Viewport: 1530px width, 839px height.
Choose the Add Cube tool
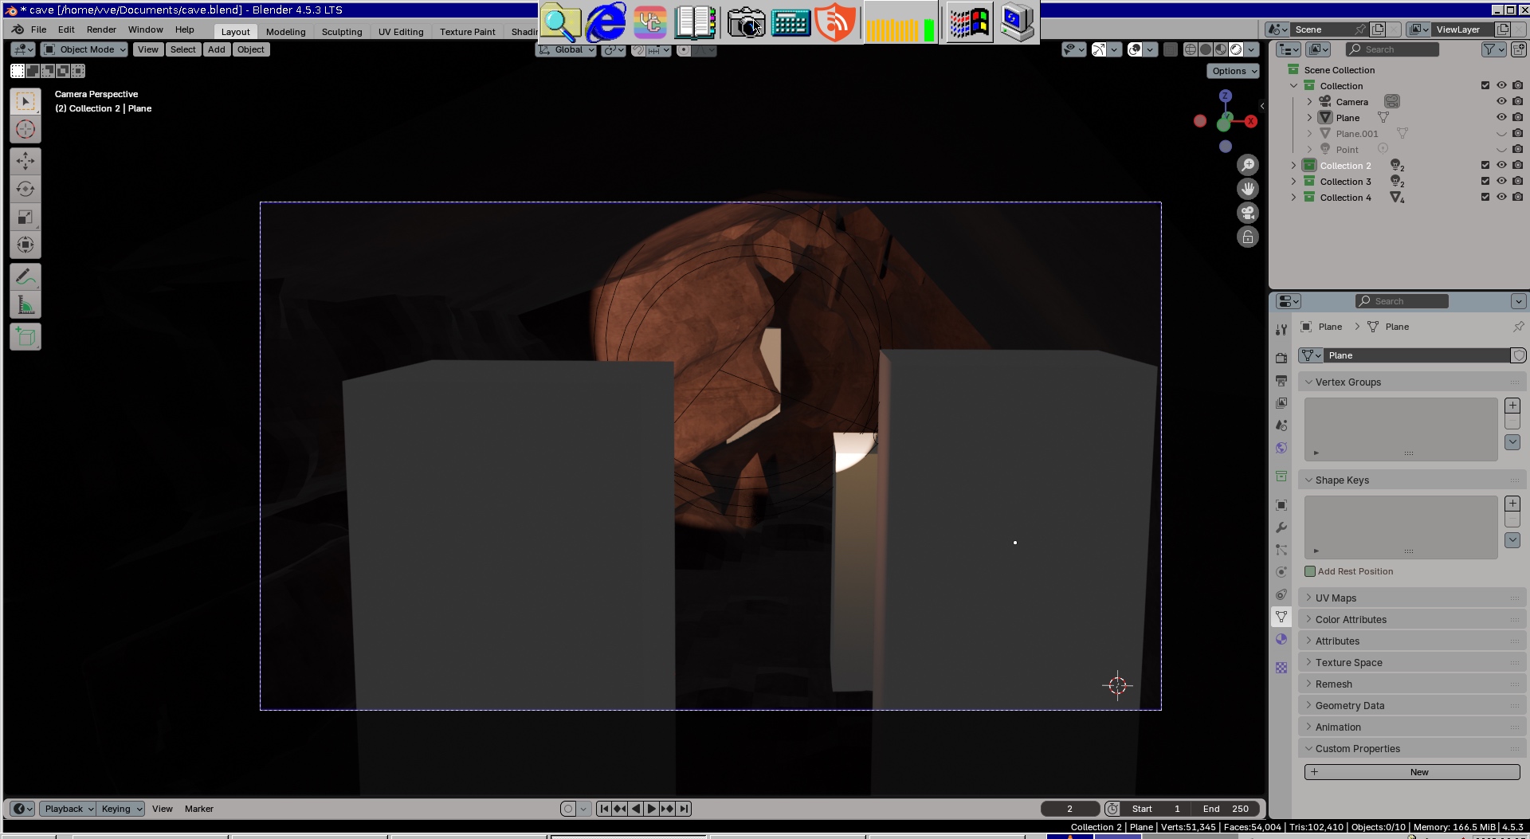point(25,337)
